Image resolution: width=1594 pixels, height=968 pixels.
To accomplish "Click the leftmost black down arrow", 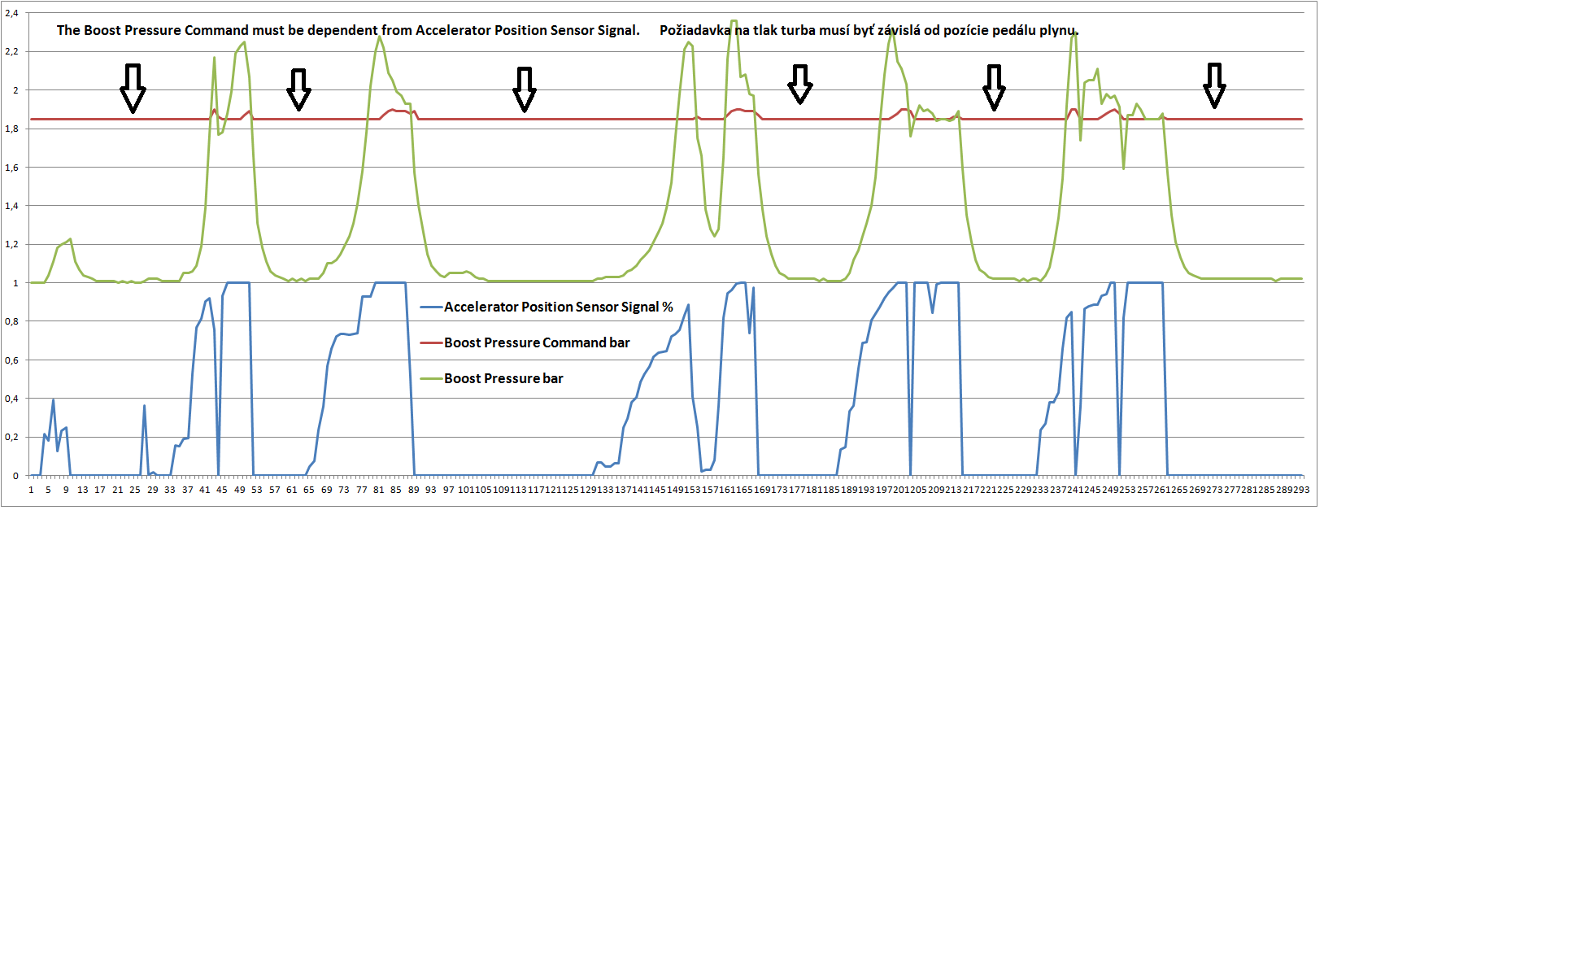I will pos(133,87).
